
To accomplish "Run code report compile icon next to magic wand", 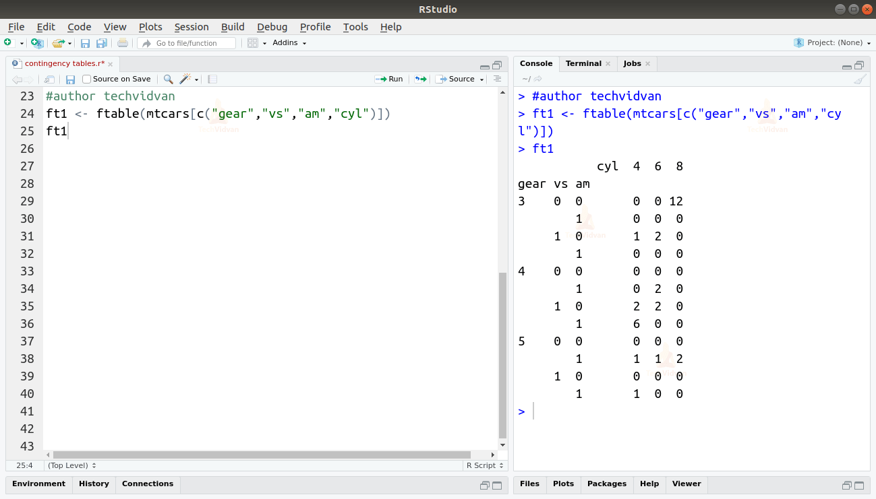I will pos(212,79).
